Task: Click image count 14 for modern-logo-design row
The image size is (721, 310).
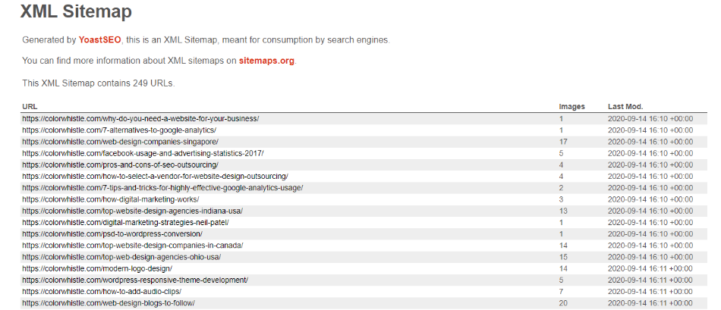Action: (563, 268)
